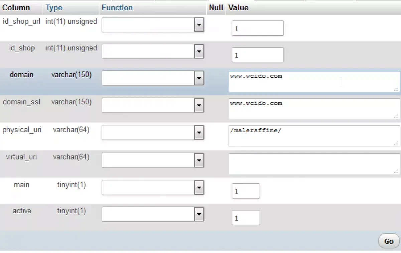
Task: Click the active column name
Action: click(x=22, y=211)
